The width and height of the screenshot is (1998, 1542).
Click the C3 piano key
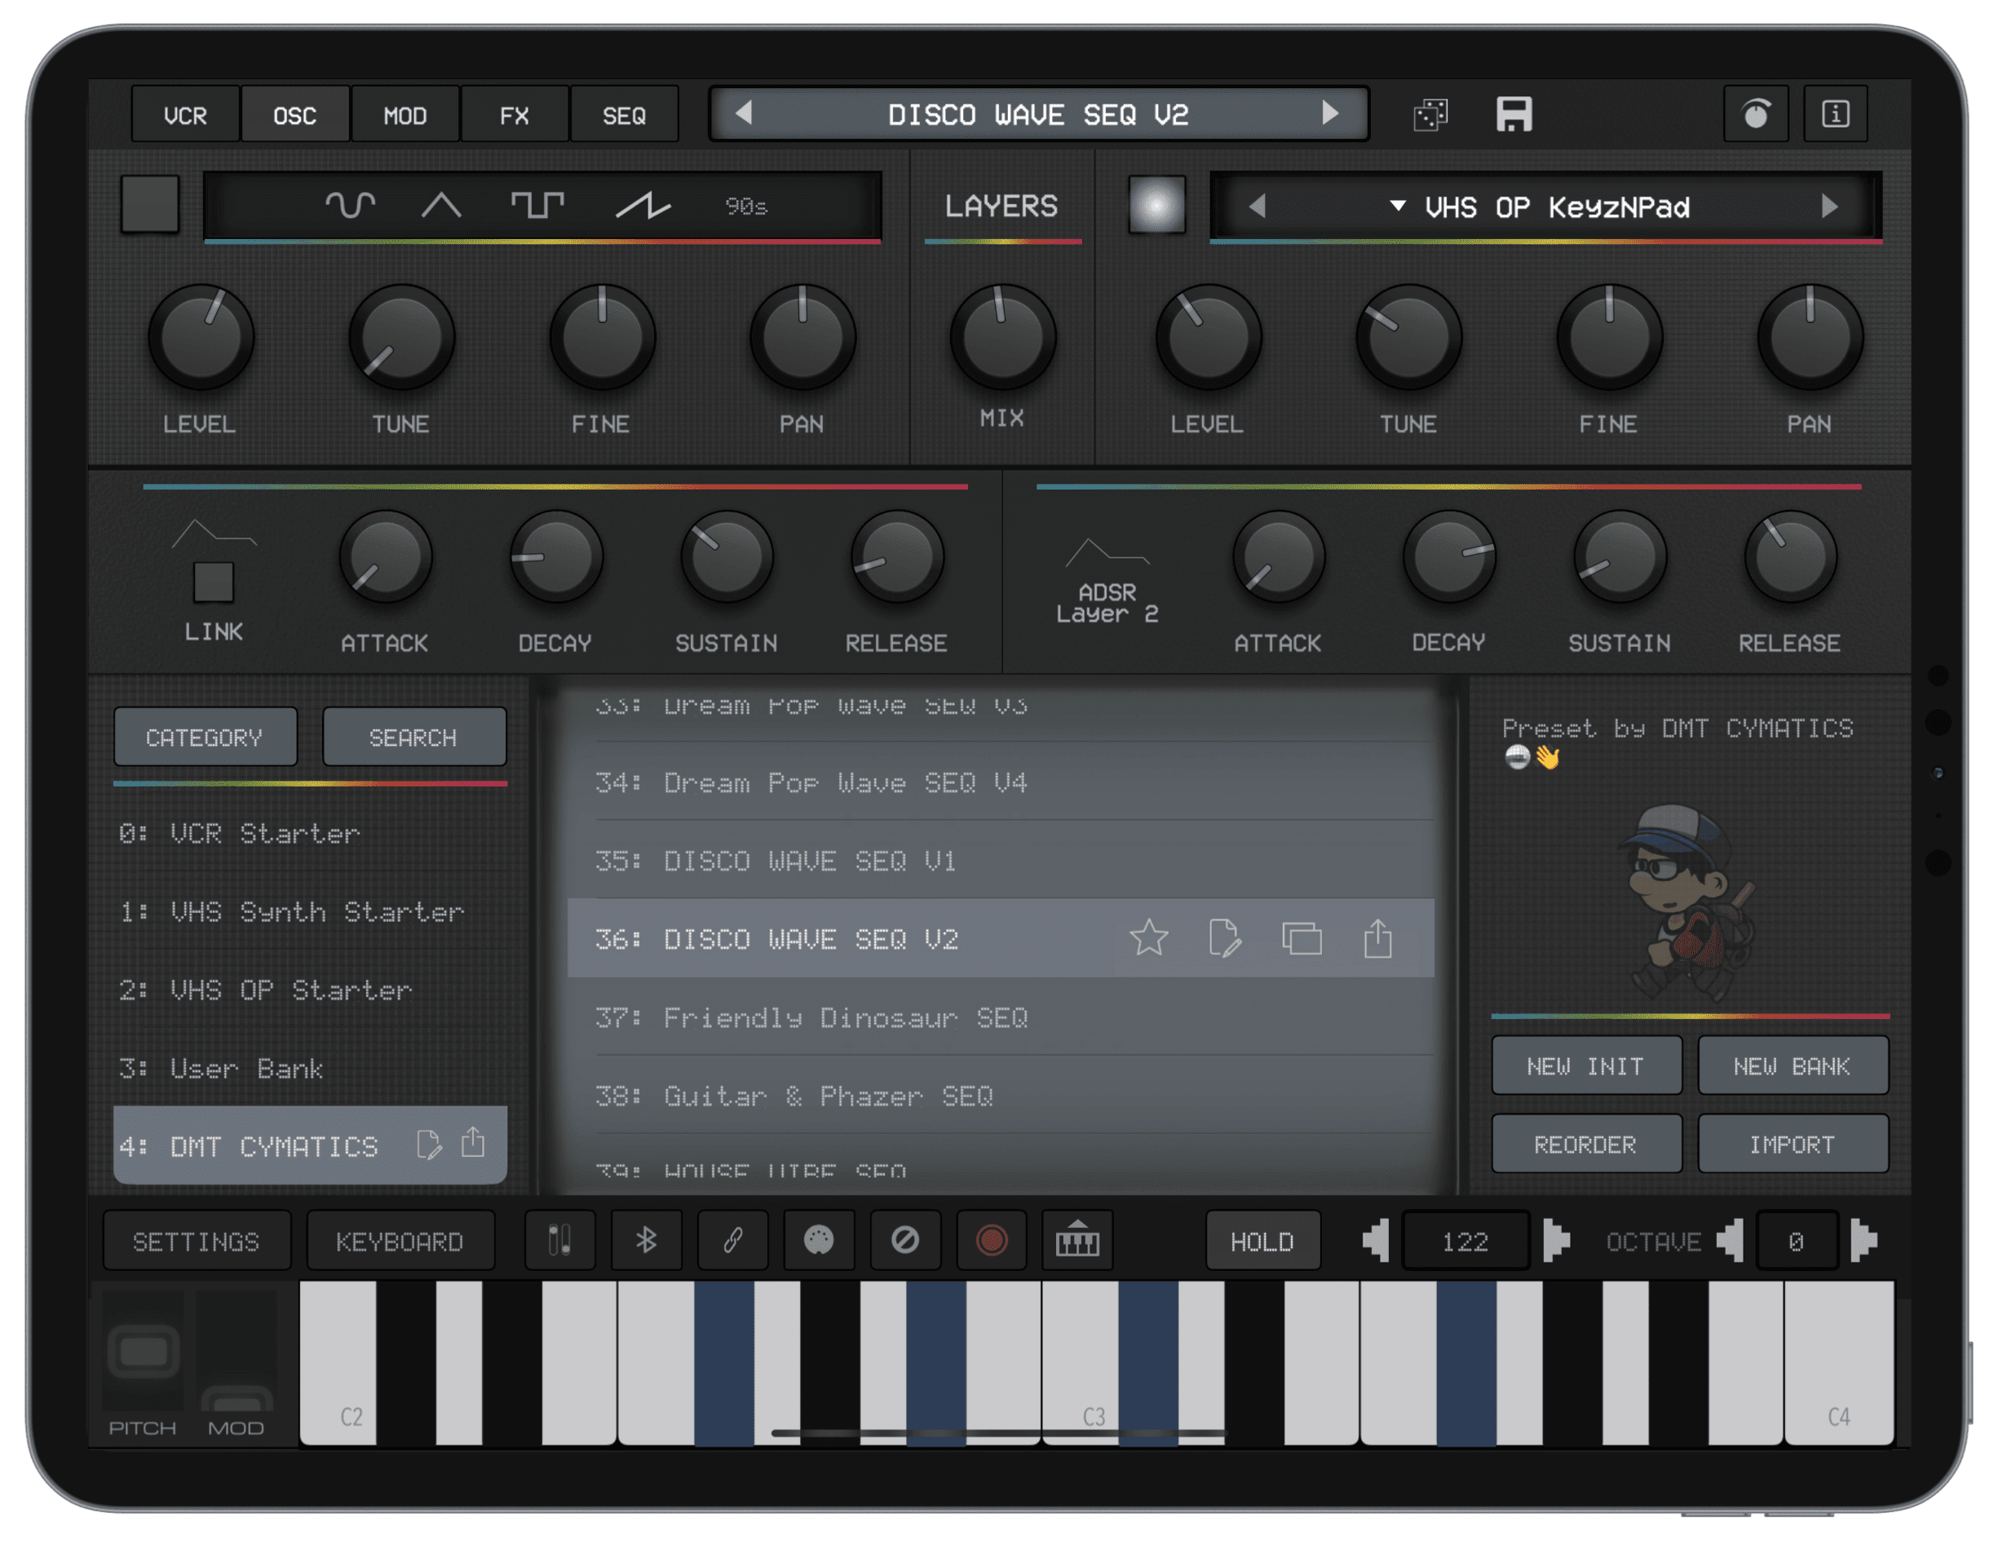(1080, 1363)
